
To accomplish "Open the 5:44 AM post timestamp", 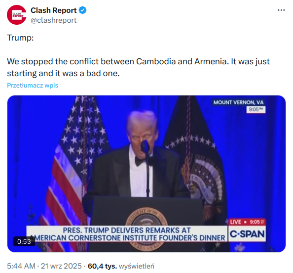I will click(x=21, y=266).
